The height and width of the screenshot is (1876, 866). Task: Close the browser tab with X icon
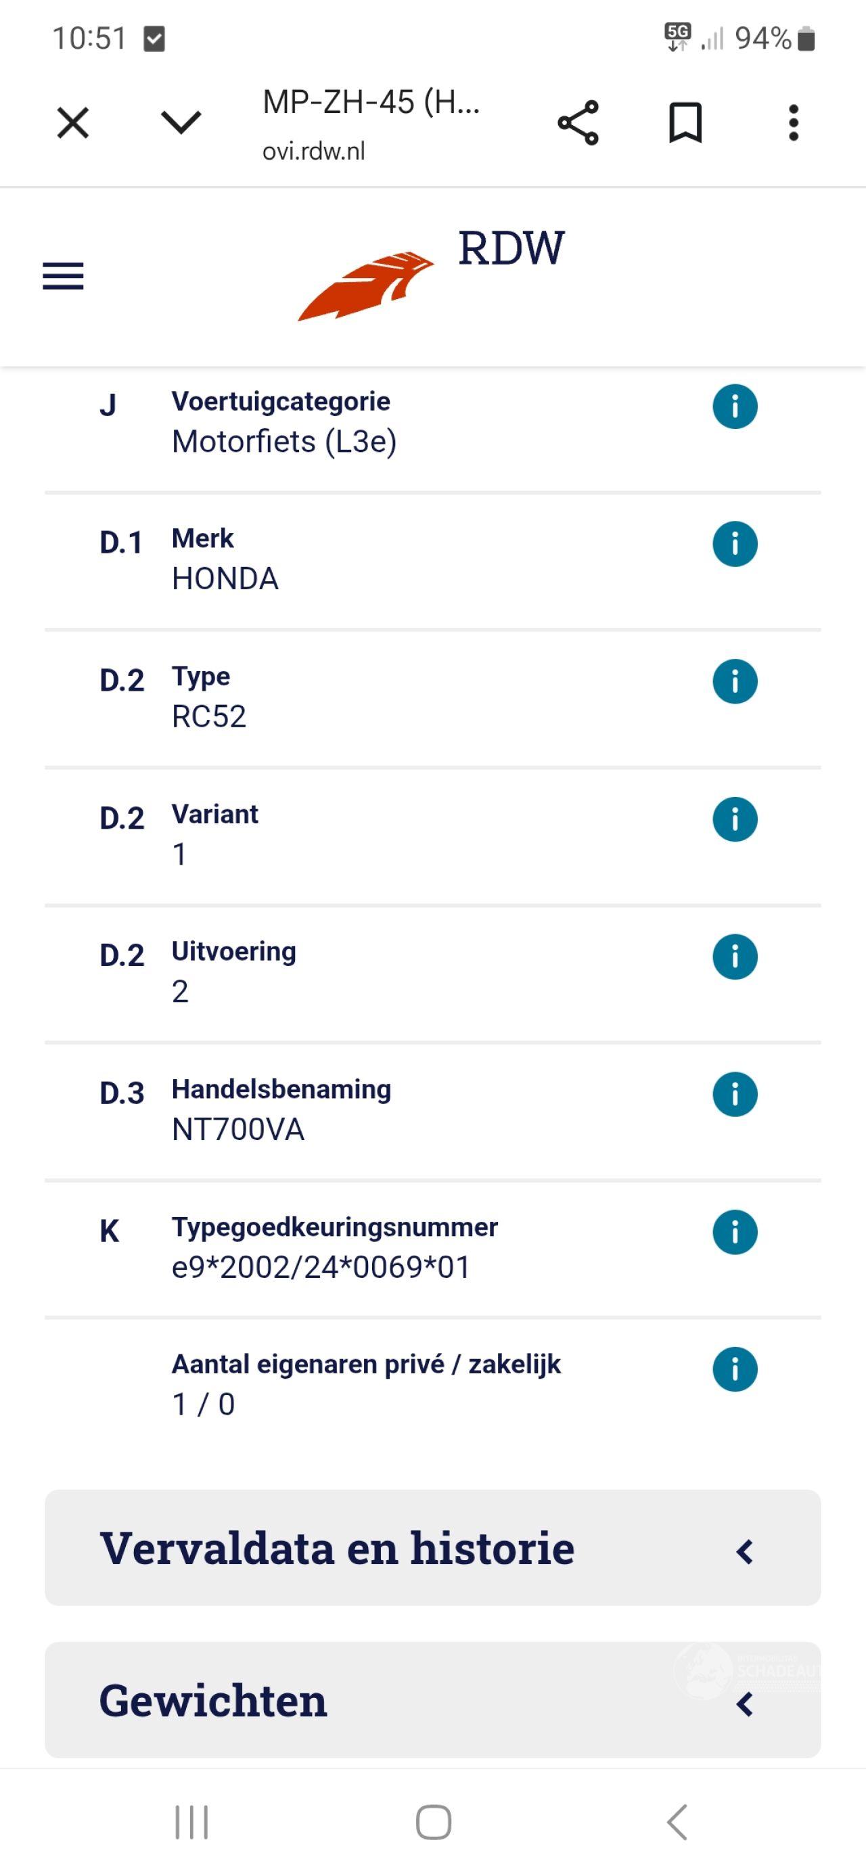click(x=73, y=122)
